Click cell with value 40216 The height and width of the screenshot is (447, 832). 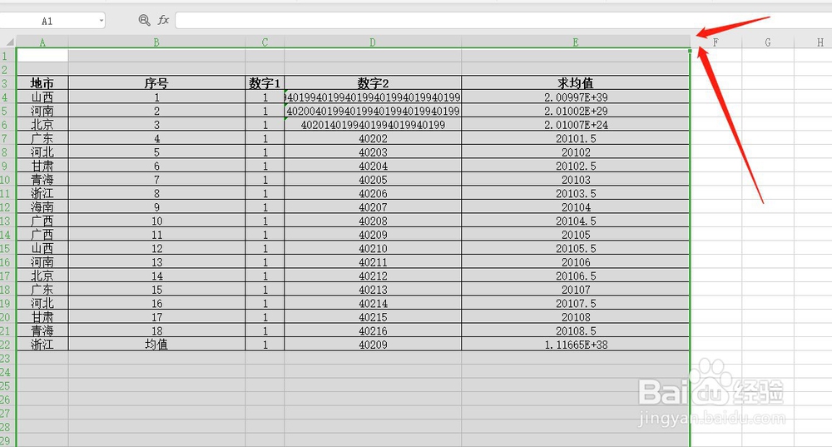[x=373, y=330]
